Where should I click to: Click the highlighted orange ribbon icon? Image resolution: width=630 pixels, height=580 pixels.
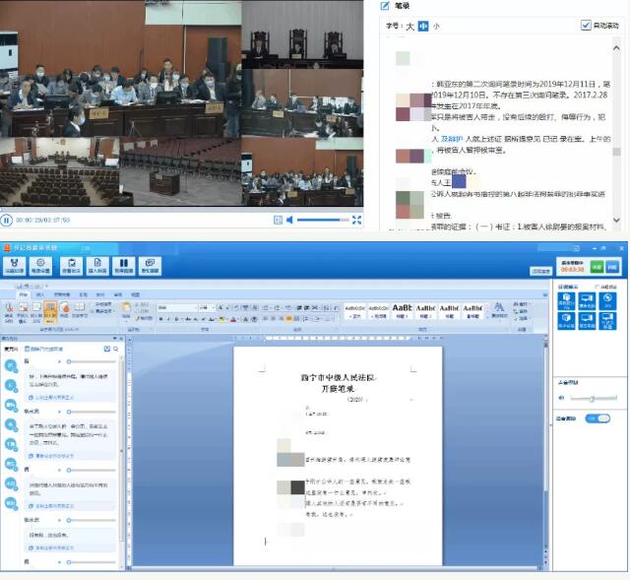click(x=50, y=312)
